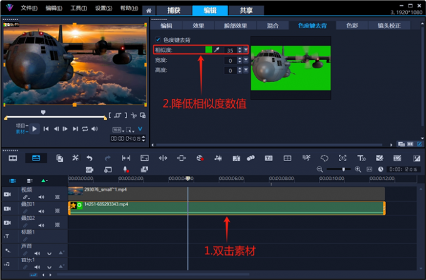The image size is (426, 280).
Task: Go to the 共享 workspace tab
Action: pyautogui.click(x=237, y=10)
